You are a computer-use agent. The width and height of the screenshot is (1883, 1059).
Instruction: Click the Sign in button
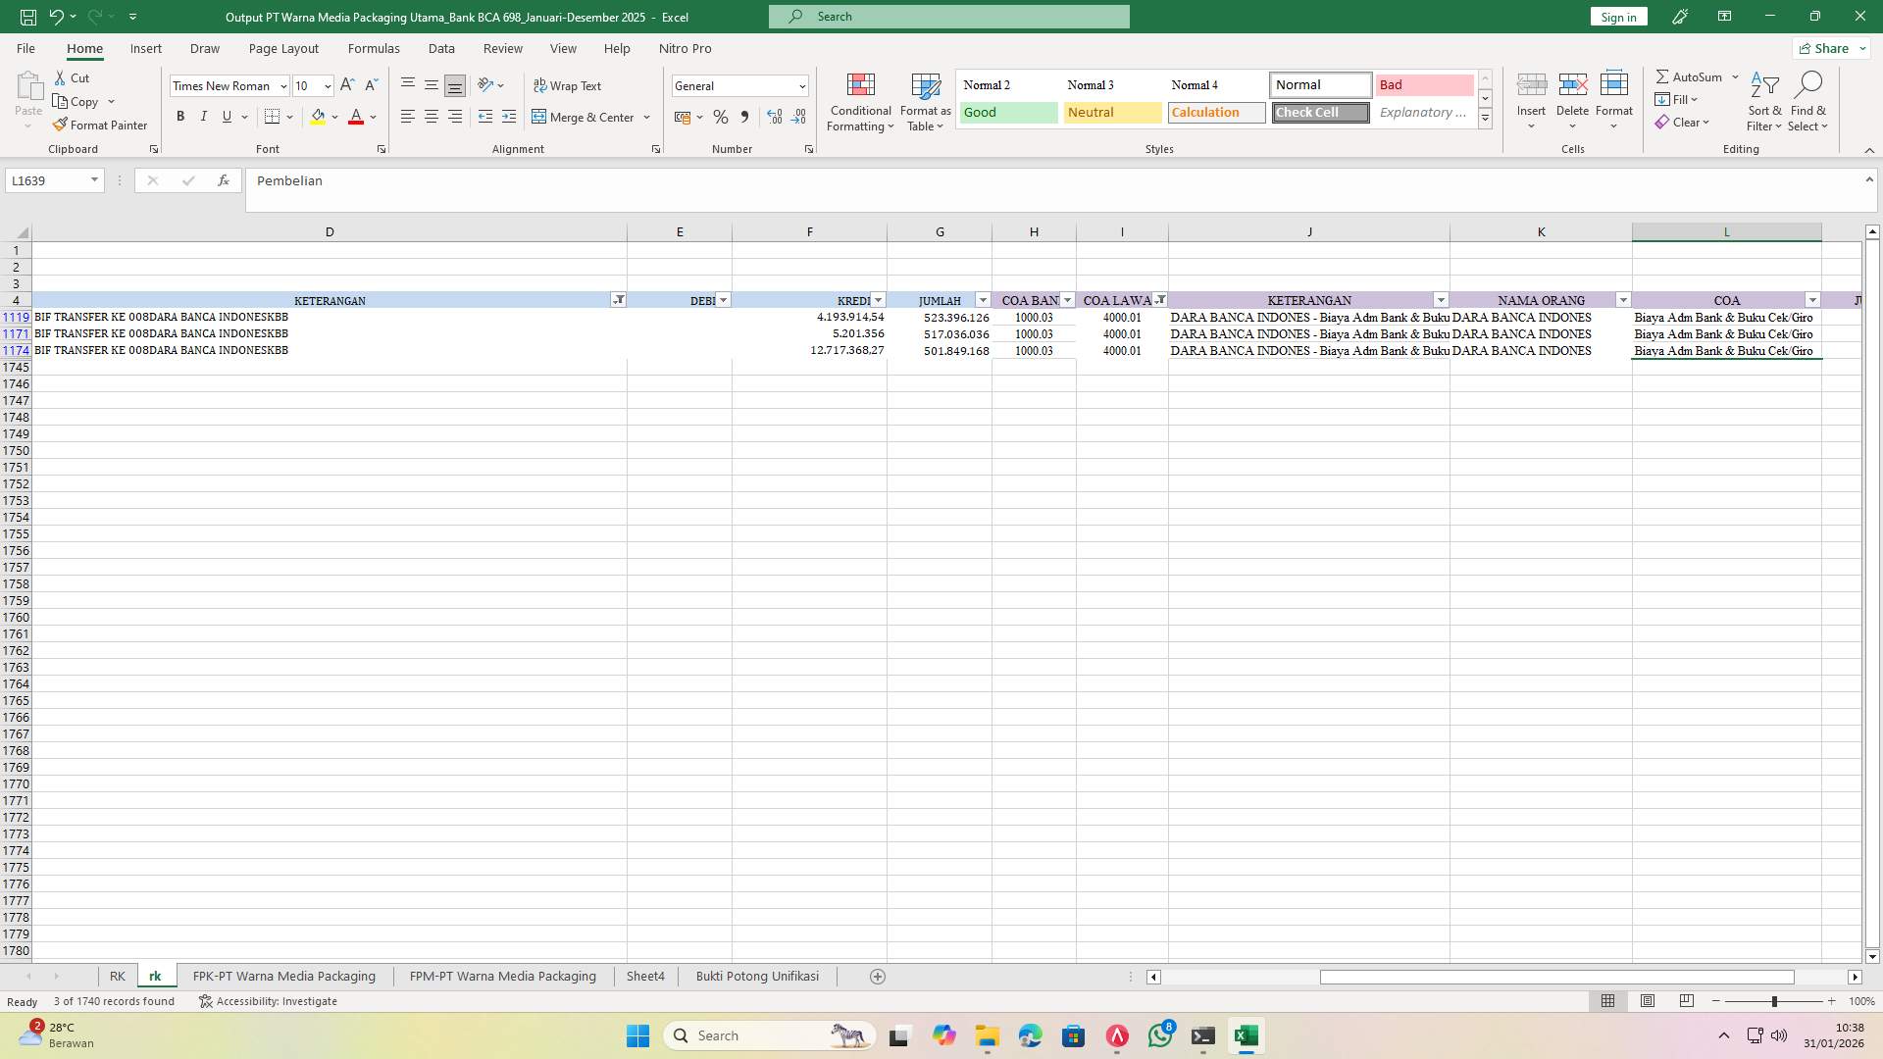click(x=1617, y=17)
